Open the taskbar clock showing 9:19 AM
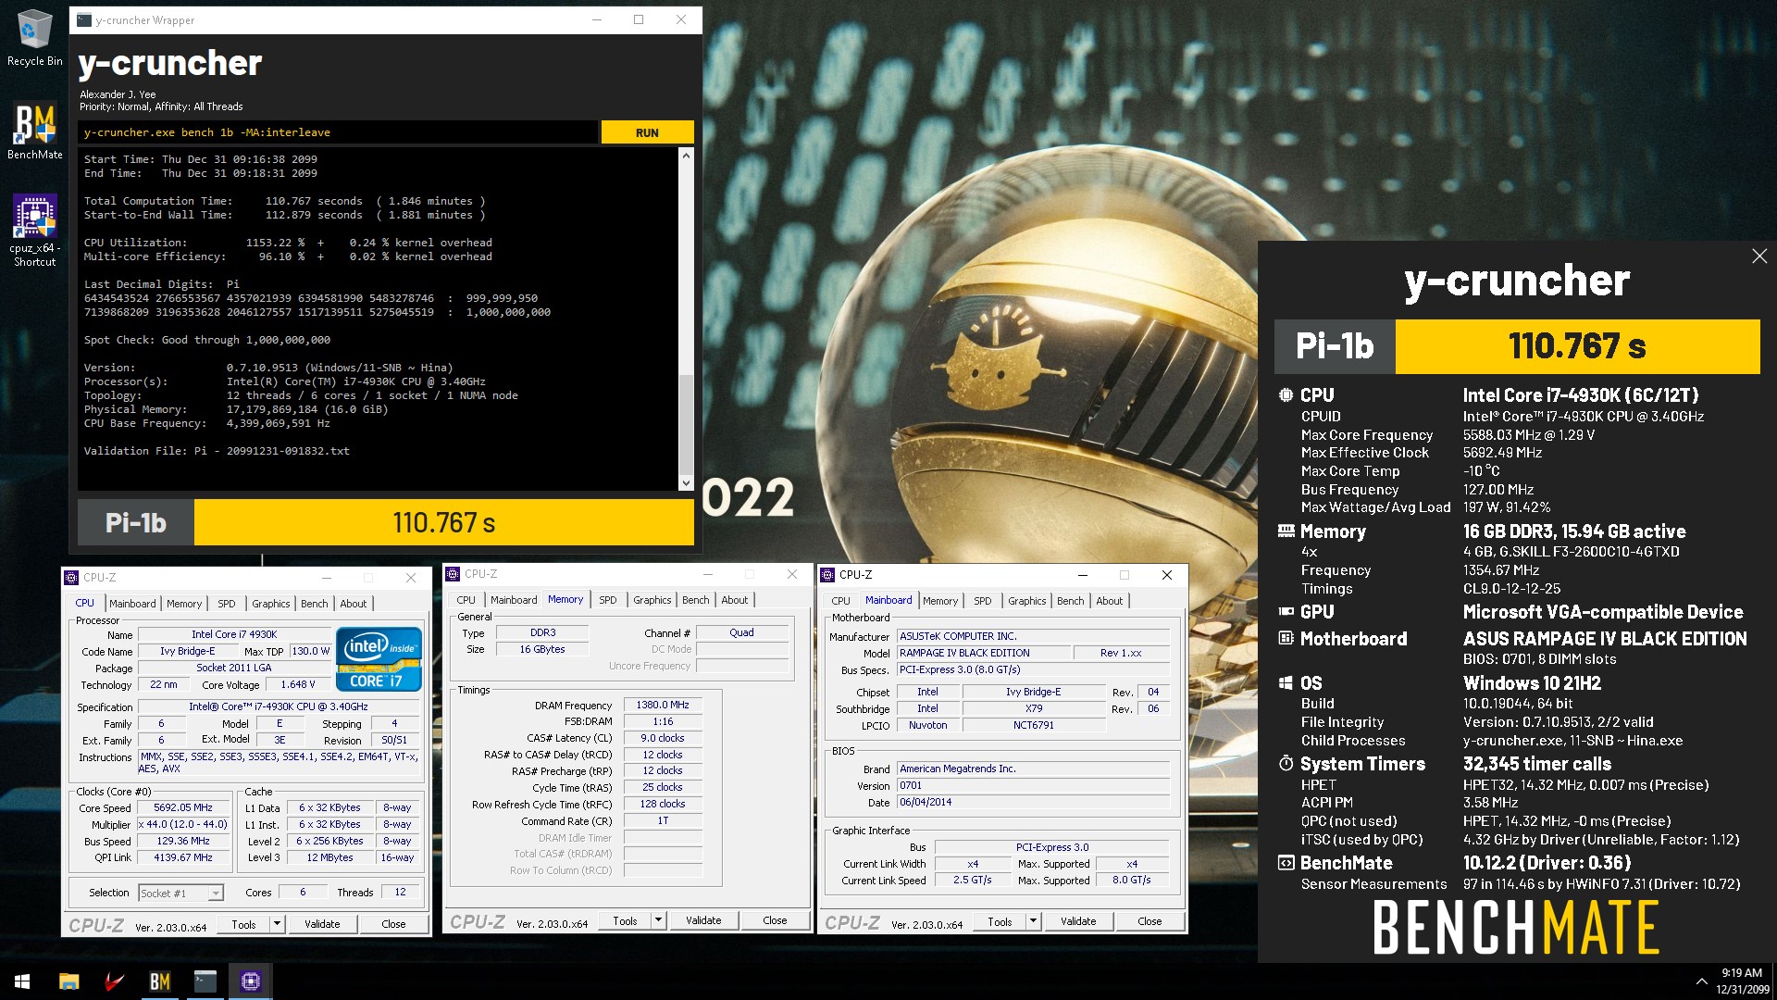Image resolution: width=1777 pixels, height=1000 pixels. point(1742,981)
